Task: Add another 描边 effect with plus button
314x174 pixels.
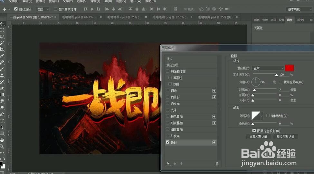Action: coord(214,91)
